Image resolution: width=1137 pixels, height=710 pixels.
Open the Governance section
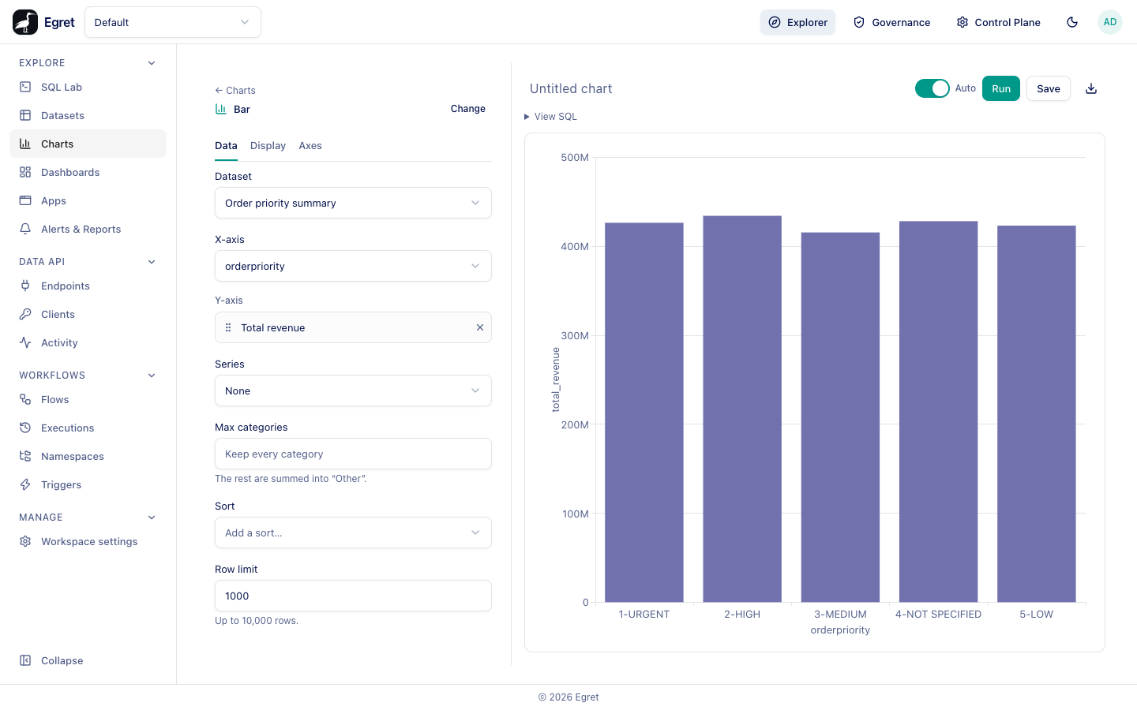(x=892, y=22)
